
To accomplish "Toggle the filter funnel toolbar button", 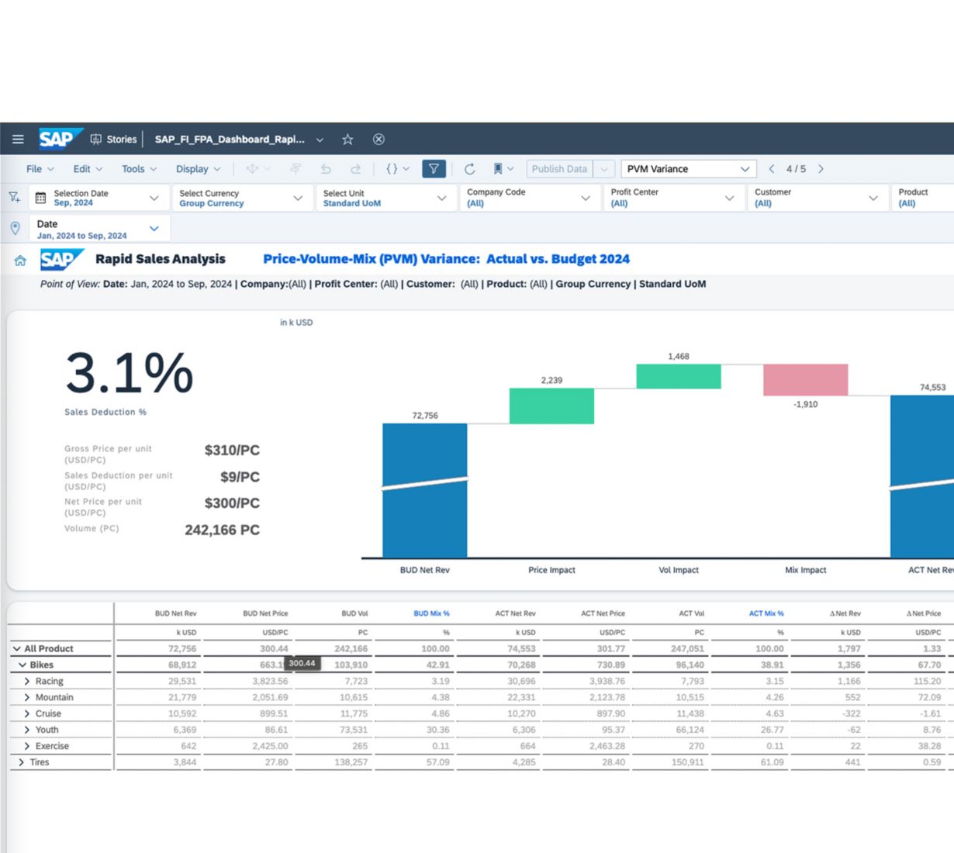I will click(434, 169).
